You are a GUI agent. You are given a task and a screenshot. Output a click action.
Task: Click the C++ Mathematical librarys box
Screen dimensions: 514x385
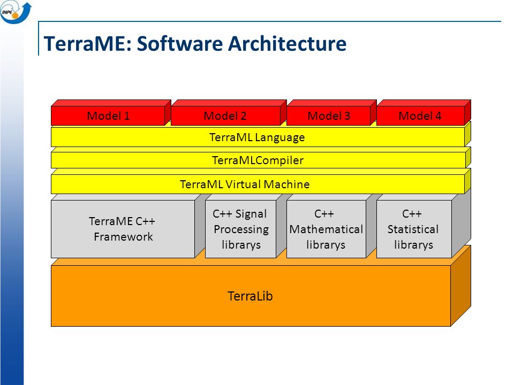[x=326, y=229]
